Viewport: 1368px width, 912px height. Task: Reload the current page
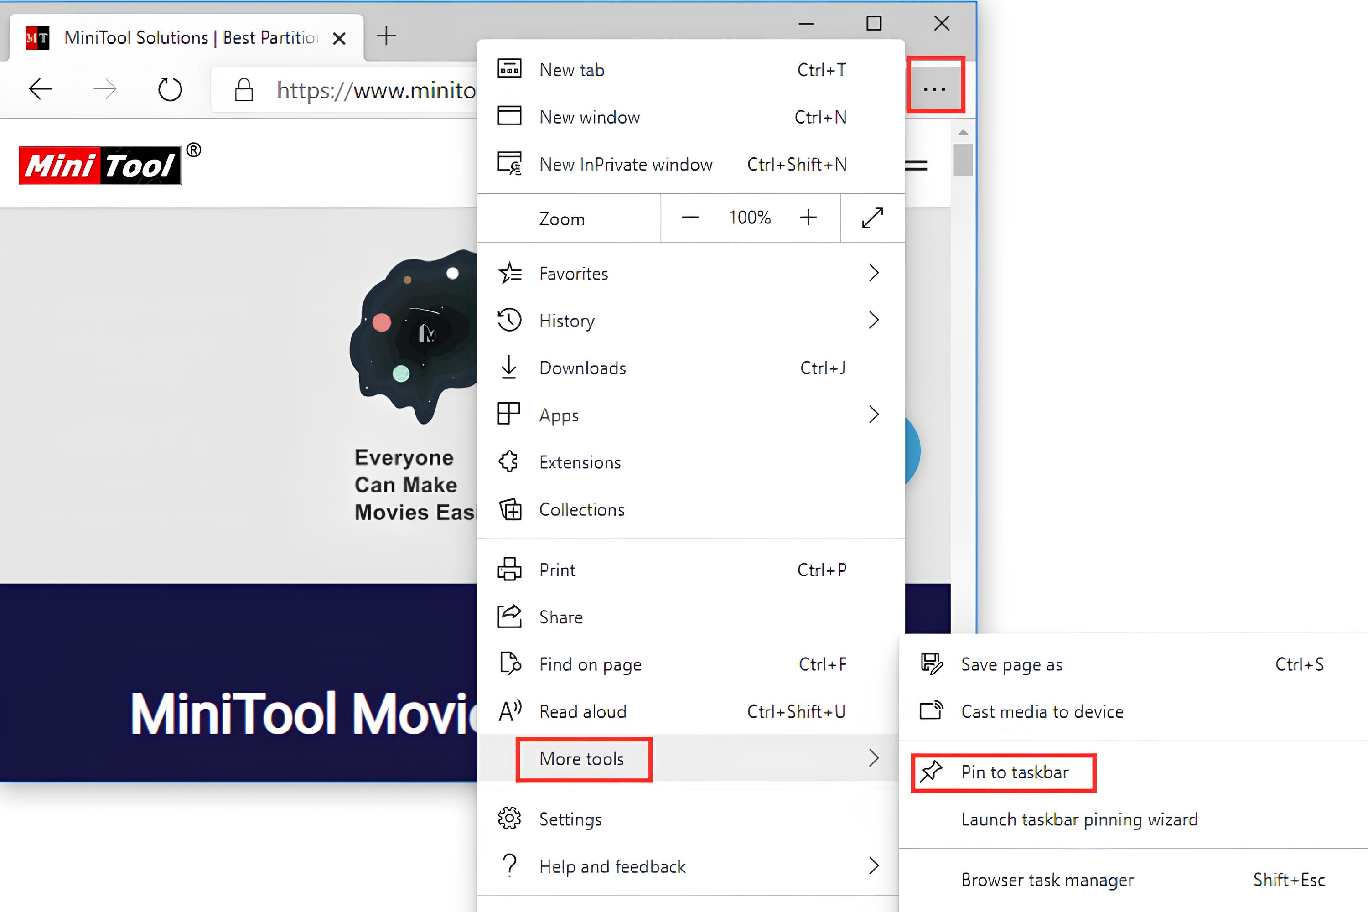point(169,88)
